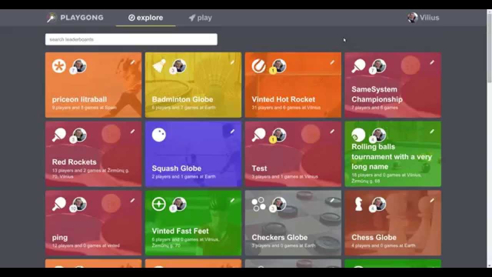Image resolution: width=492 pixels, height=277 pixels.
Task: Edit the Vinted Fast Feet leaderboard
Action: [232, 200]
